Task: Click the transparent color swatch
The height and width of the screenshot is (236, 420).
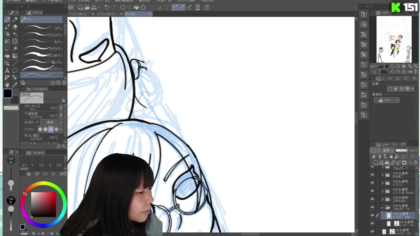Action: point(11,108)
